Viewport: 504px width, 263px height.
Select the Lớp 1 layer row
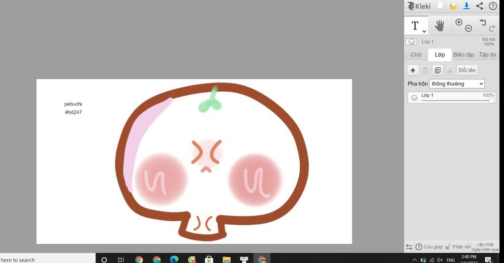click(452, 98)
